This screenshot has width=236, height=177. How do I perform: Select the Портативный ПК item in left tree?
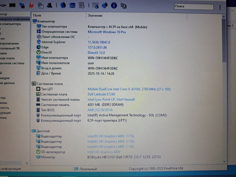click(x=10, y=49)
